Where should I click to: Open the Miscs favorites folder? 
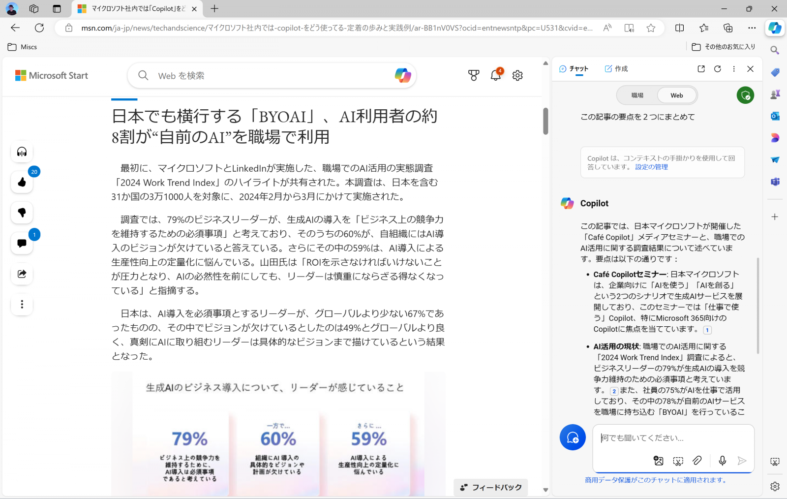point(23,47)
